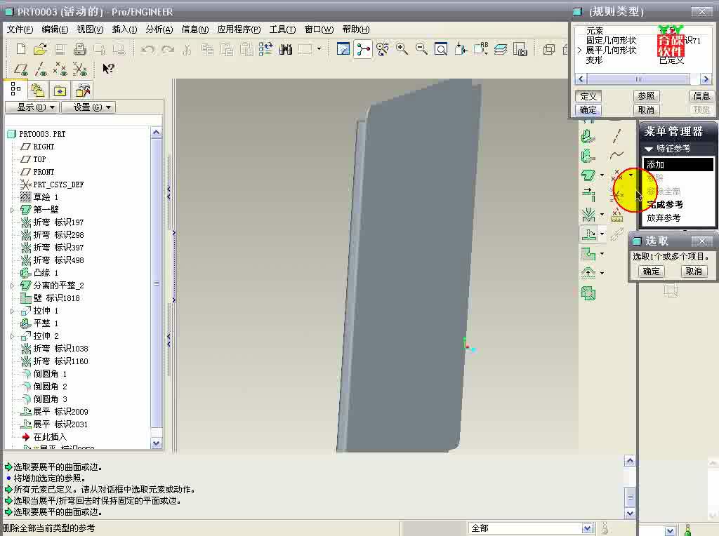719x536 pixels.
Task: Click the context-sensitive help pointer icon
Action: (108, 69)
